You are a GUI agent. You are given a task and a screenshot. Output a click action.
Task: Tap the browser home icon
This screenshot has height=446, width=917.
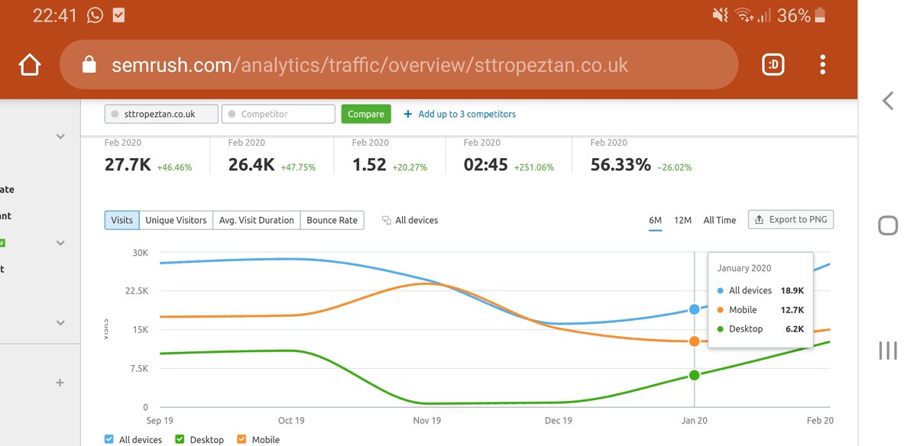click(29, 65)
